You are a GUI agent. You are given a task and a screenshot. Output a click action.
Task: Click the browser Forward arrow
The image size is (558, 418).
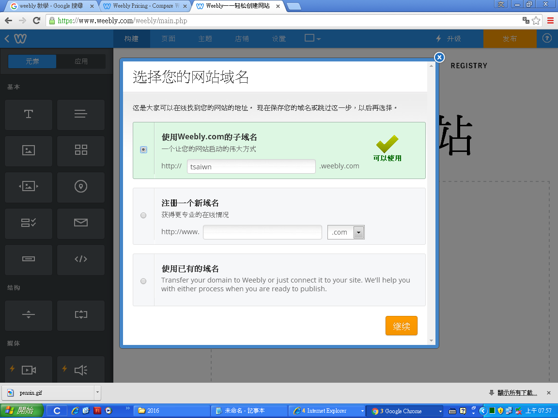tap(22, 21)
